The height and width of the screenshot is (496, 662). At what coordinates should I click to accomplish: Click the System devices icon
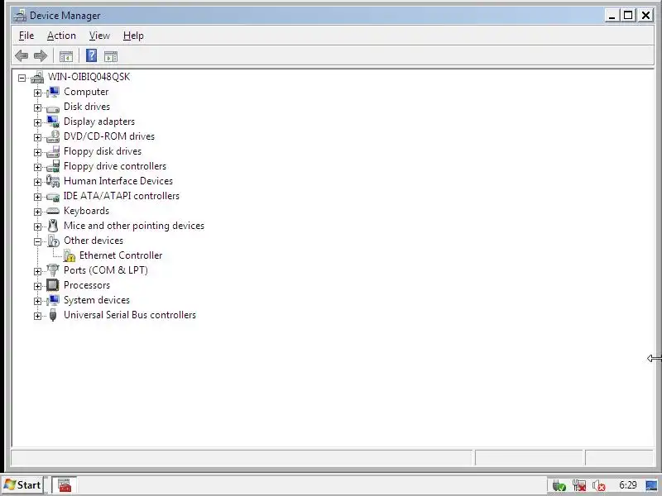(x=53, y=300)
